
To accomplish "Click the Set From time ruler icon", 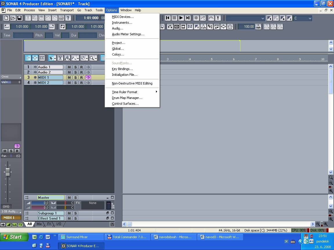I will [7, 27].
